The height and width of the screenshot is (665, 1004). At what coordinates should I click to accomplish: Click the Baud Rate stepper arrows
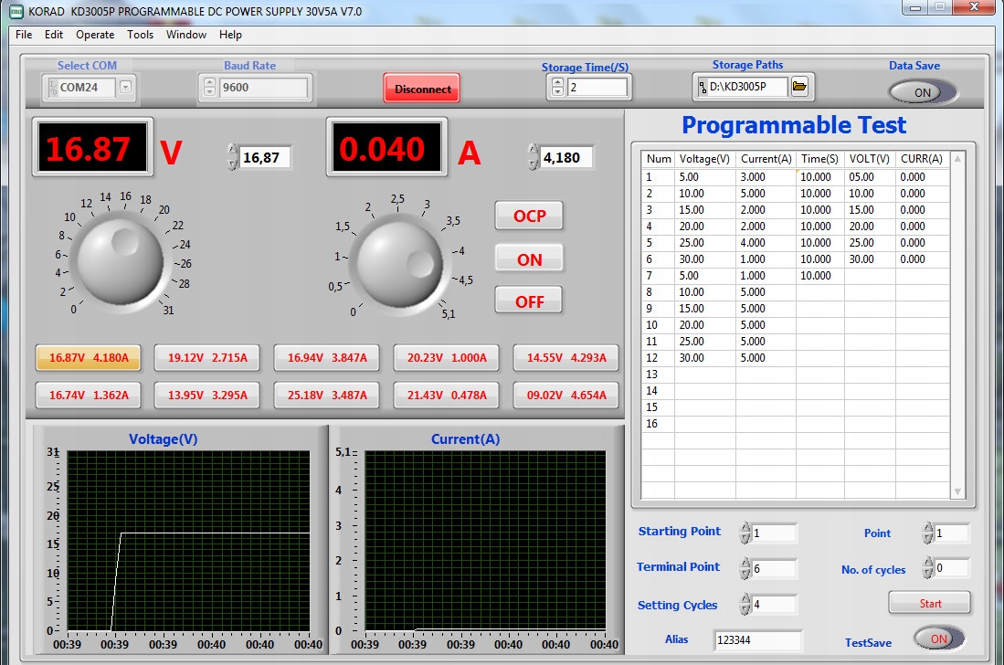coord(209,88)
